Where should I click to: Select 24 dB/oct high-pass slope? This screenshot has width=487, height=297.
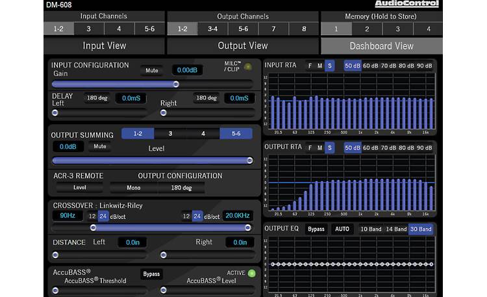103,216
